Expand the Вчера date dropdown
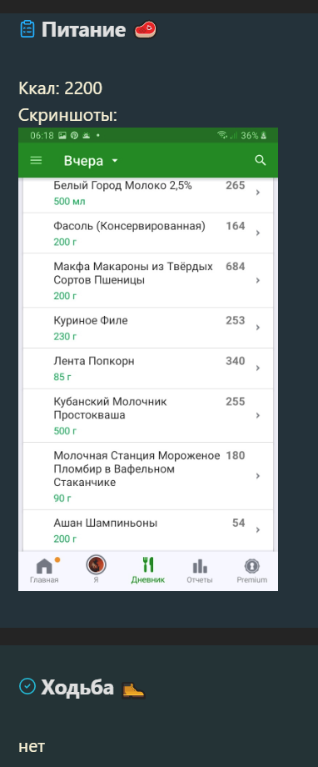318x767 pixels. tap(91, 161)
